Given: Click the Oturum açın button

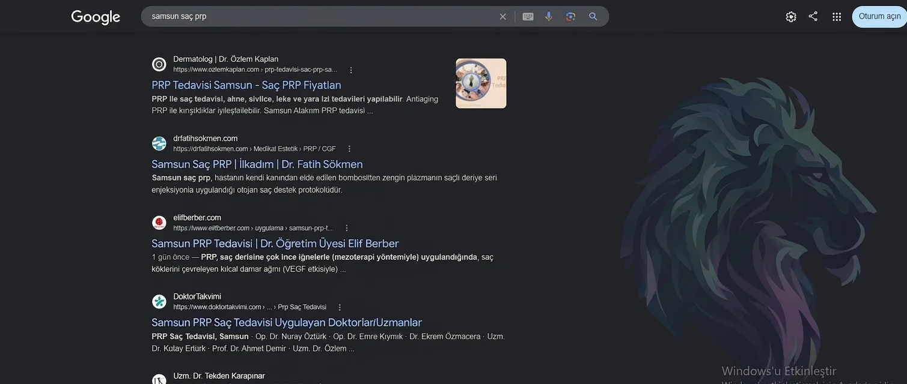Looking at the screenshot, I should [x=879, y=16].
